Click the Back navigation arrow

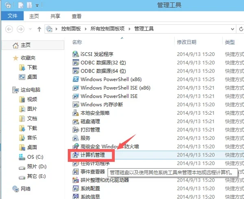9,29
